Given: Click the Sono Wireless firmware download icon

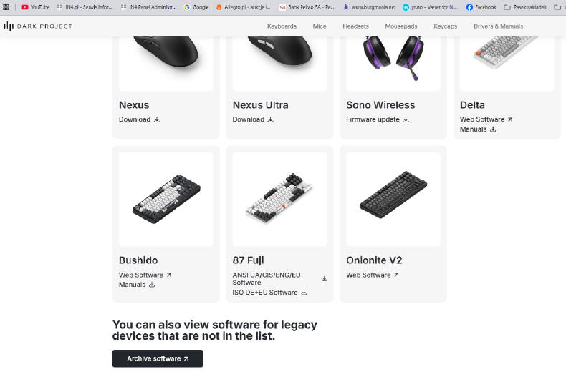Looking at the screenshot, I should click(406, 119).
